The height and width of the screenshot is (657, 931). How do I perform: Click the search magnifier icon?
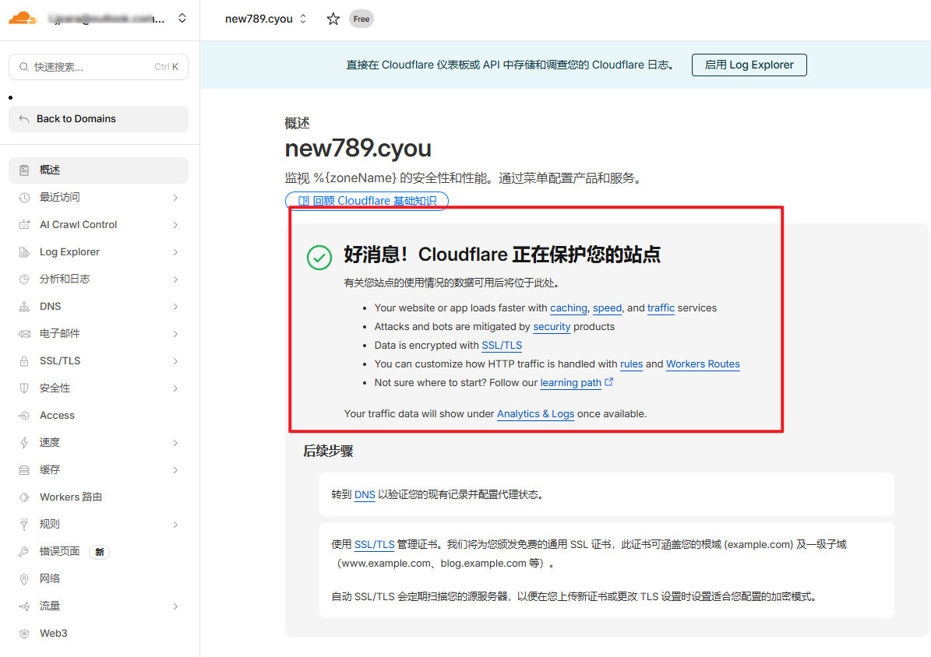tap(23, 67)
